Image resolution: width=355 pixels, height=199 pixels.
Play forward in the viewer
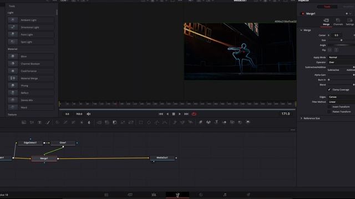click(180, 114)
